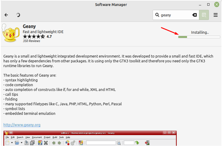This screenshot has width=222, height=147.
Task: Click open-folder dropdown arrow in screenshot
Action: [x=22, y=143]
